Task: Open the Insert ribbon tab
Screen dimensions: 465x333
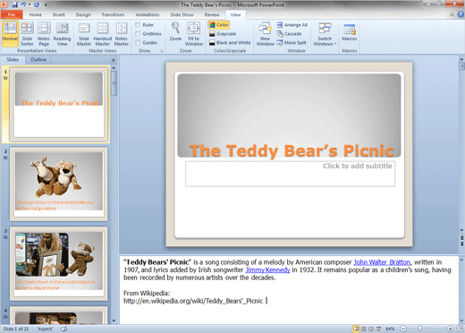Action: 59,14
